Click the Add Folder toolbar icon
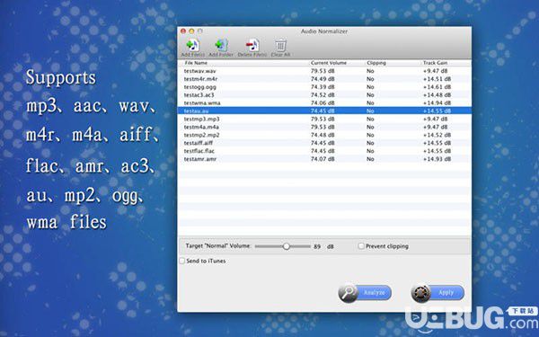Viewport: 539px width, 337px height. (221, 46)
